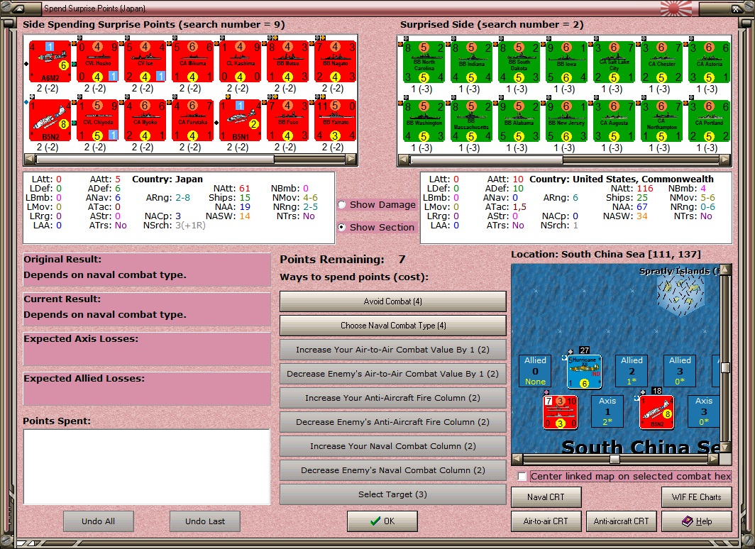Select the BB South Dakota counter
The width and height of the screenshot is (755, 549).
519,62
